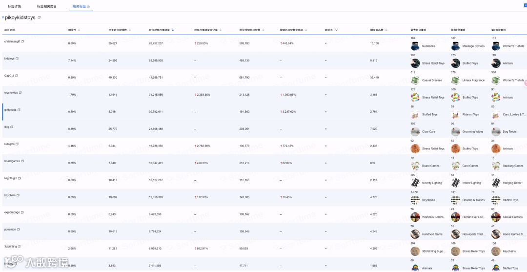527x272 pixels.
Task: Open the 新标签 filter dropdown
Action: pos(337,30)
